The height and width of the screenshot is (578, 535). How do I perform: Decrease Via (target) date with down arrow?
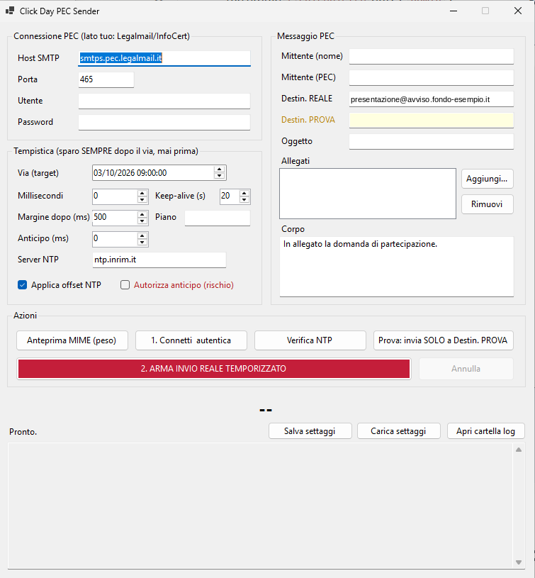click(x=220, y=176)
